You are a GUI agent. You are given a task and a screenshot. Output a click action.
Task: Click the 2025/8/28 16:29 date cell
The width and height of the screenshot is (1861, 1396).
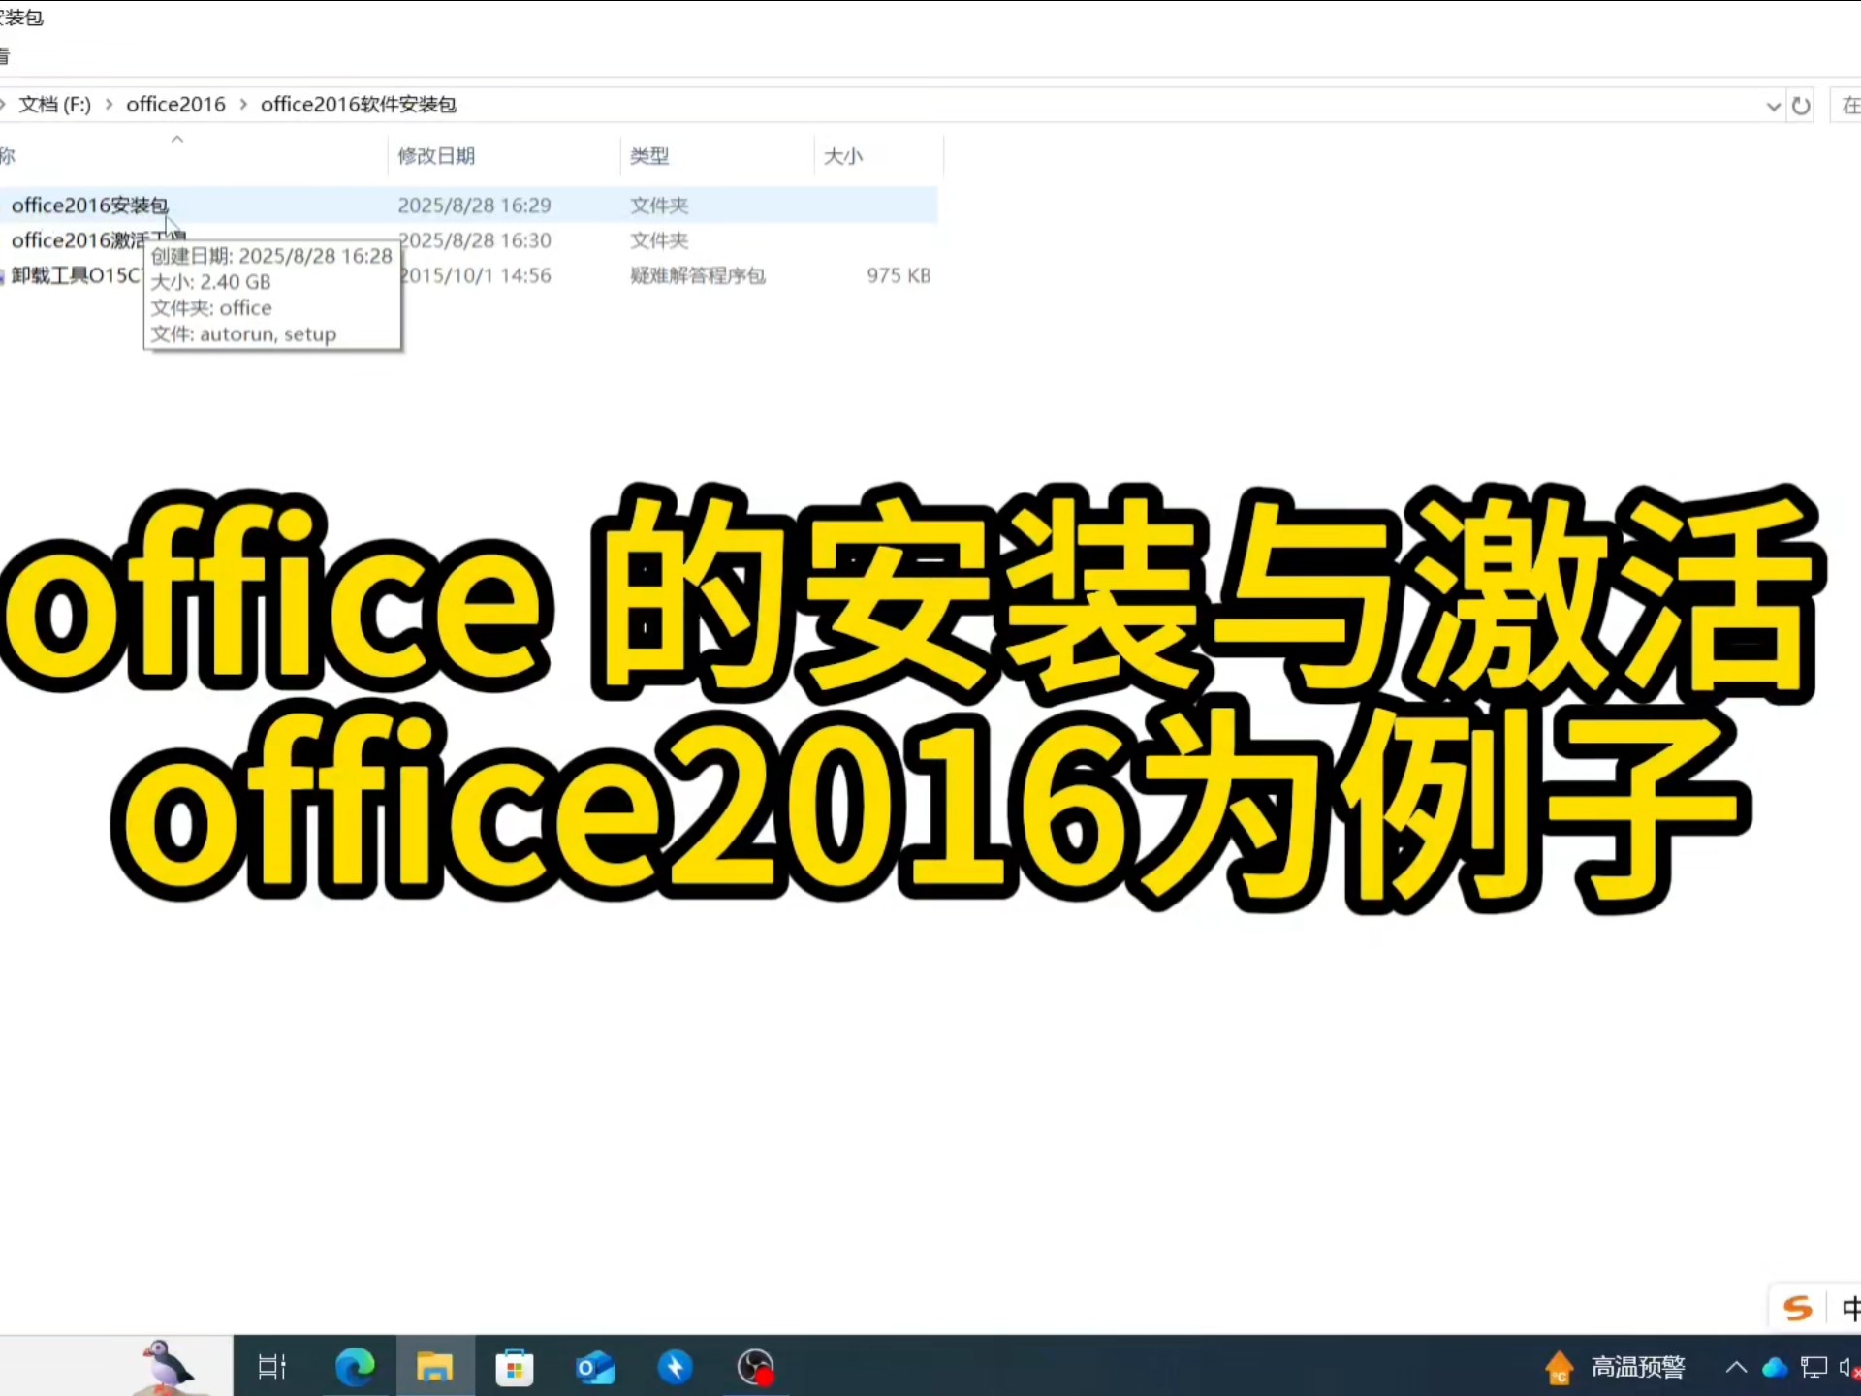[x=474, y=206]
